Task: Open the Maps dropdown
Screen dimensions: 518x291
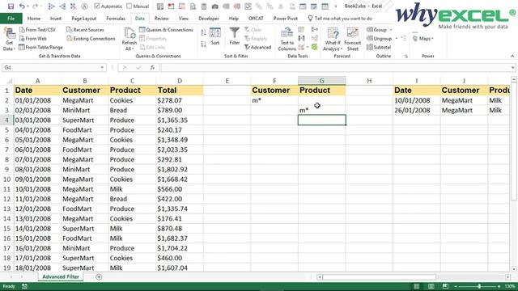Action: pyautogui.click(x=433, y=39)
